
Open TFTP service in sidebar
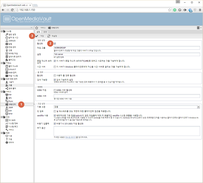(x=9, y=114)
